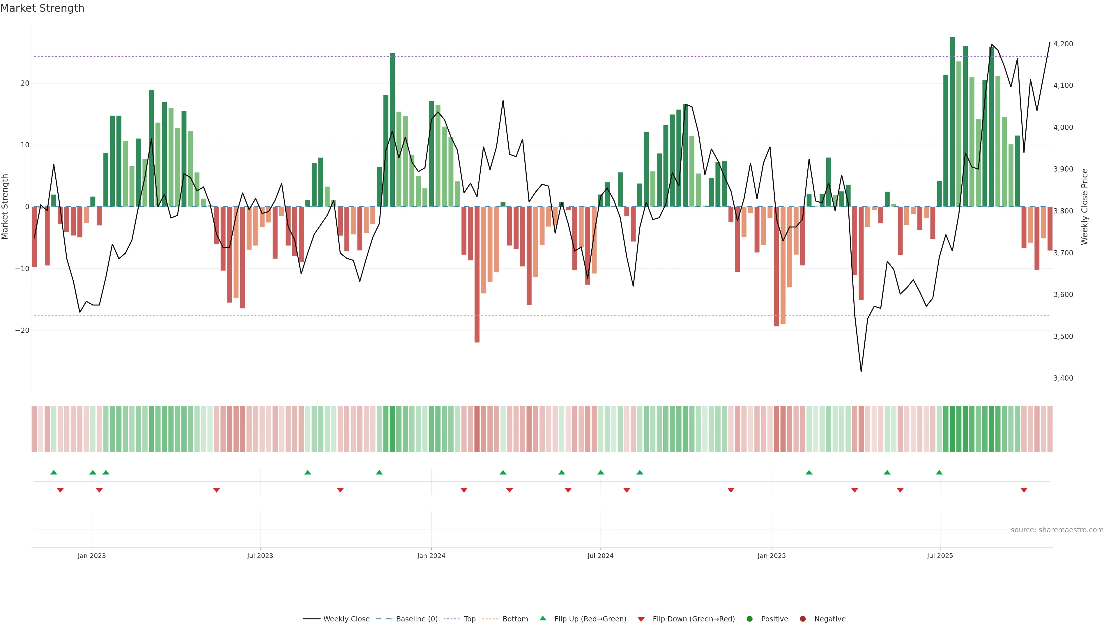Click the rightmost green flip-up triangle marker
Image resolution: width=1118 pixels, height=629 pixels.
(939, 472)
